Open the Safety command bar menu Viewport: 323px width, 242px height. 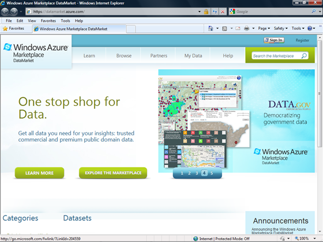(280, 28)
